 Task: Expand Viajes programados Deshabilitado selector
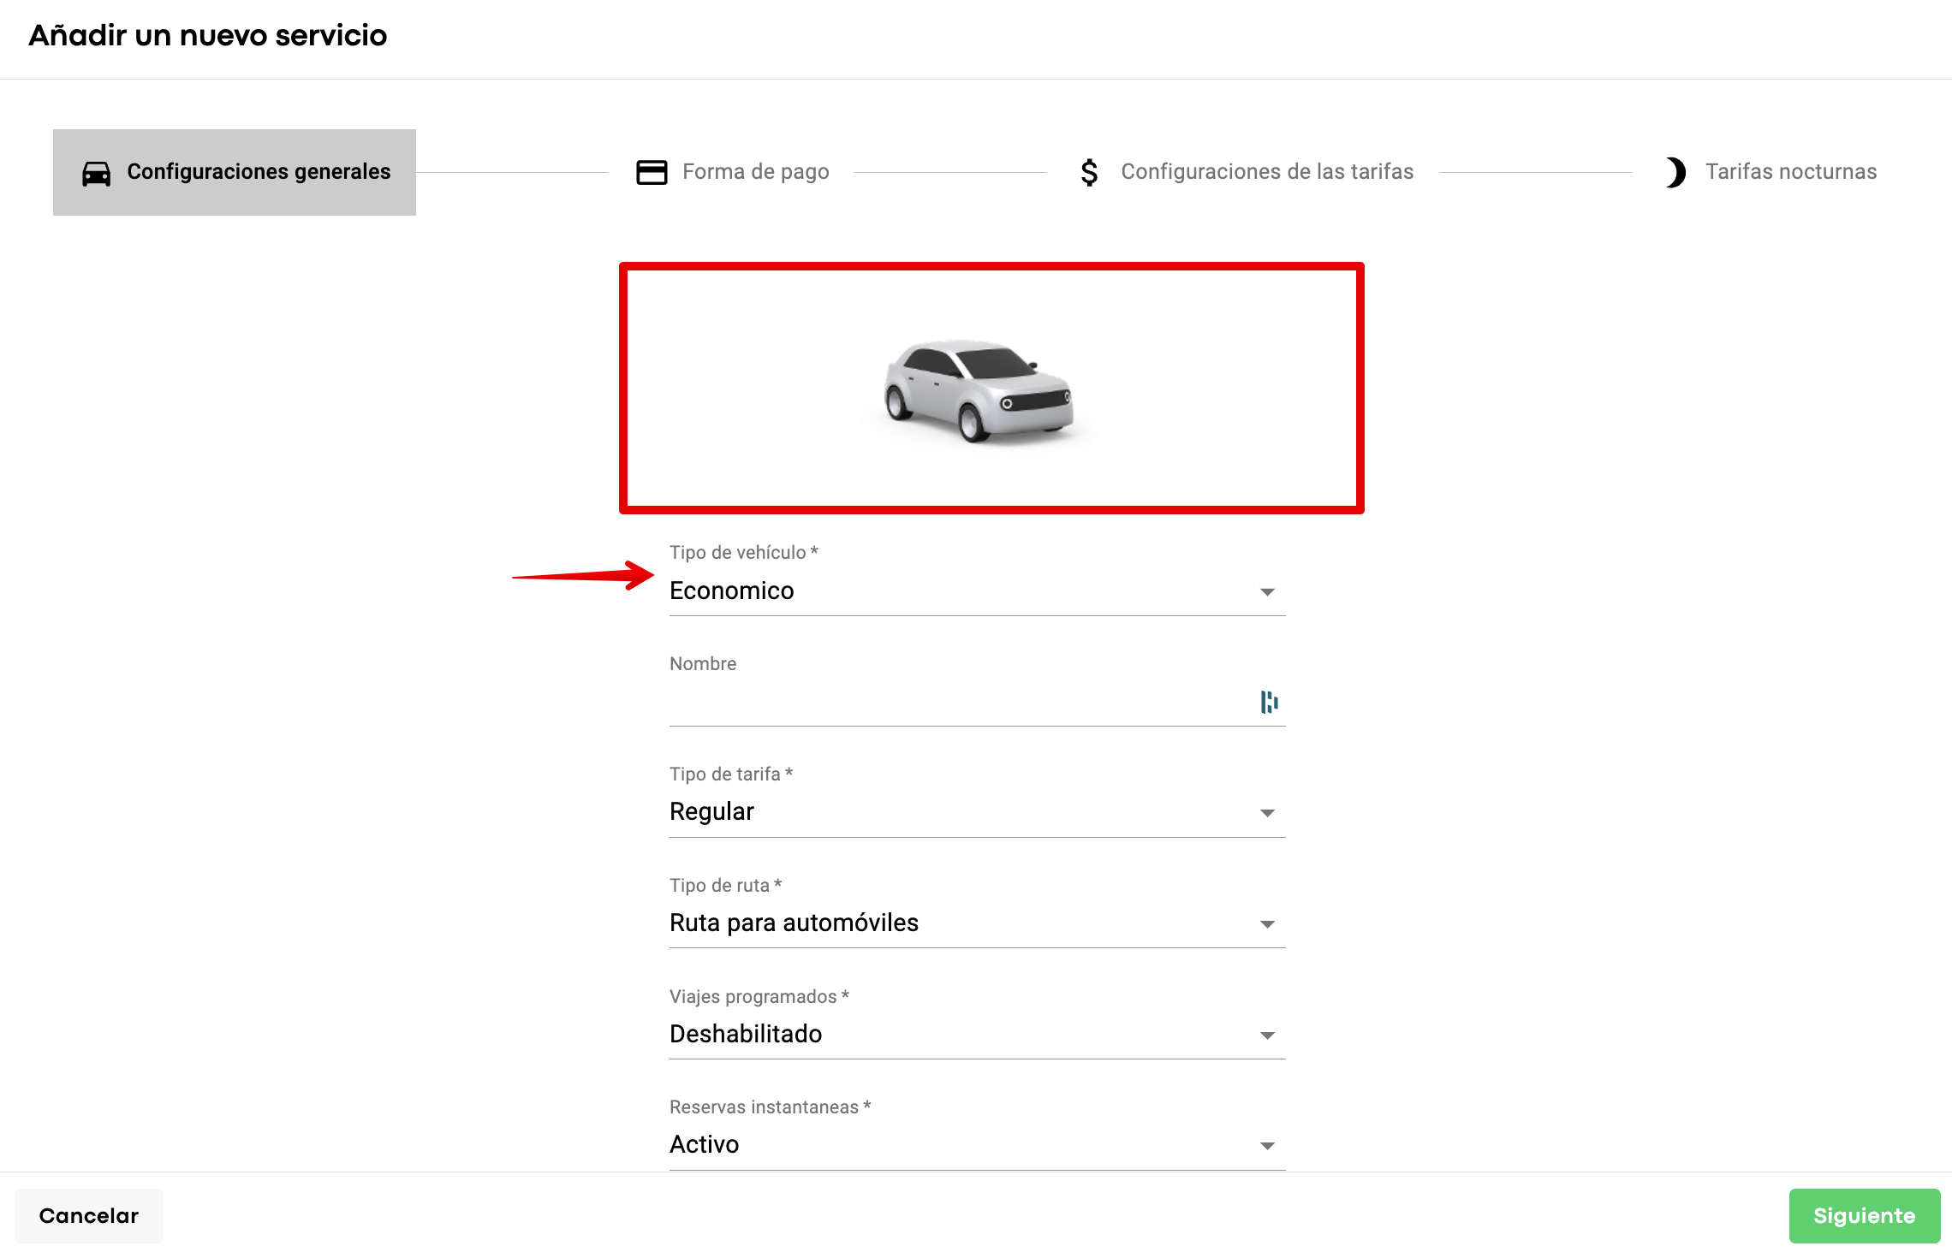point(1267,1035)
